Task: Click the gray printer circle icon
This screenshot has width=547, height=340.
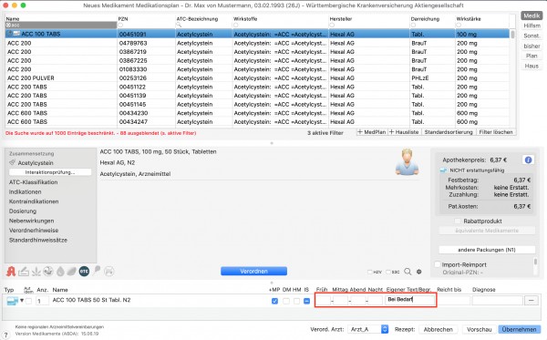Action: click(108, 272)
